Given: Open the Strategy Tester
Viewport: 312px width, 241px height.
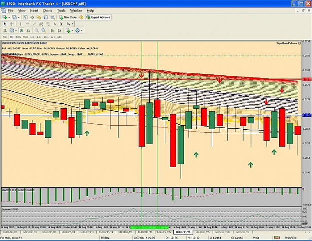Looking at the screenshot, I should [x=52, y=17].
